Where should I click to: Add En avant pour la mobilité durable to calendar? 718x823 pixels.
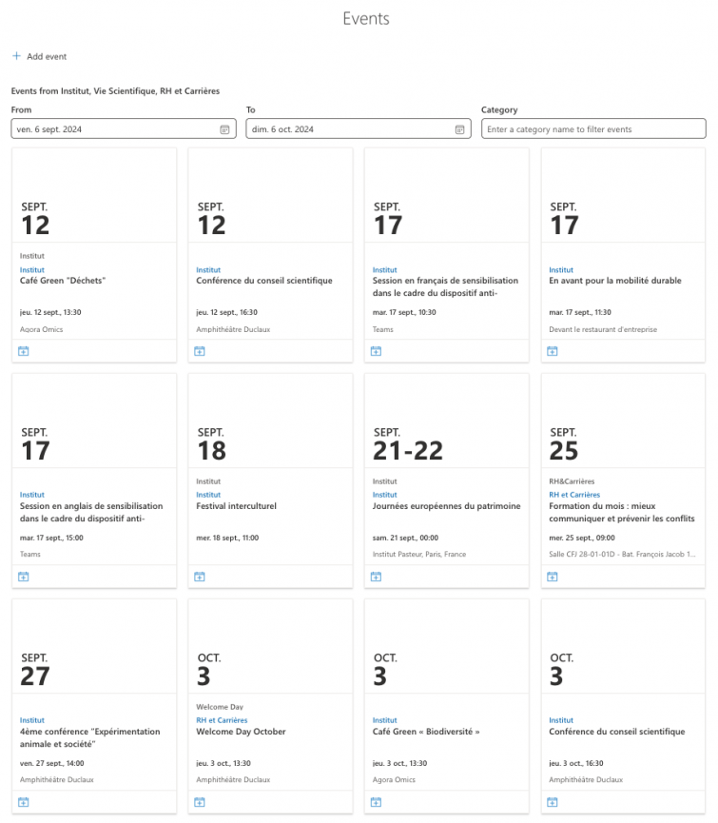tap(553, 351)
